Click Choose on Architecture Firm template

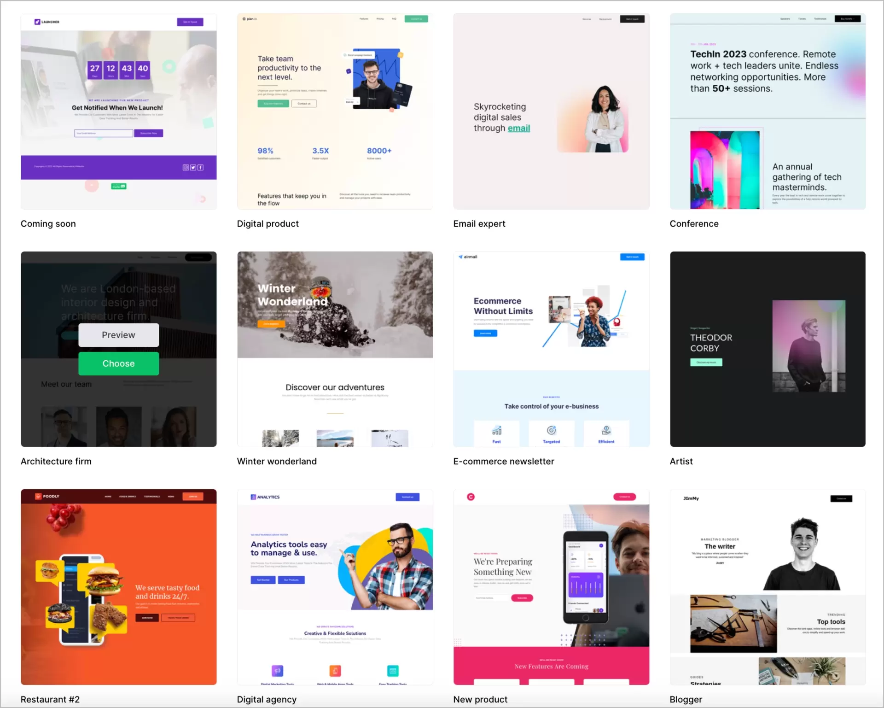(x=118, y=363)
